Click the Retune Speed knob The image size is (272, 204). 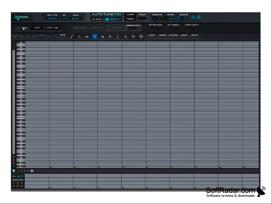[154, 29]
